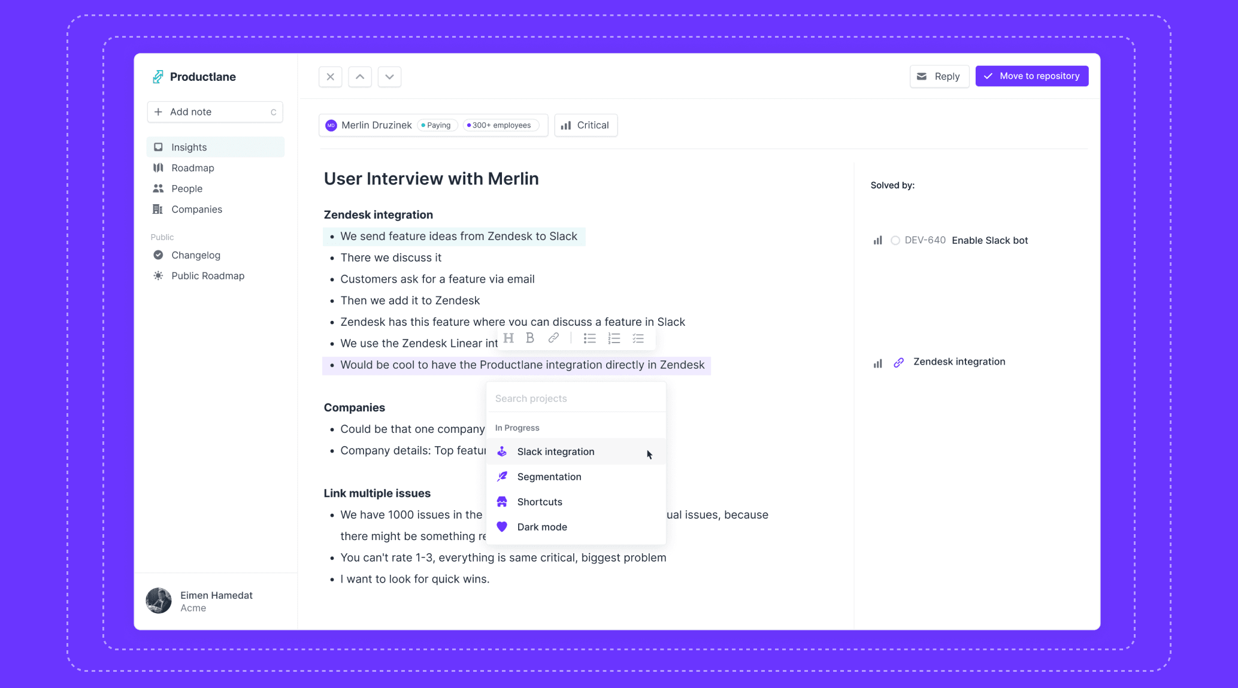Click priority bars icon beside Zendesk integration
This screenshot has height=688, width=1238.
877,363
